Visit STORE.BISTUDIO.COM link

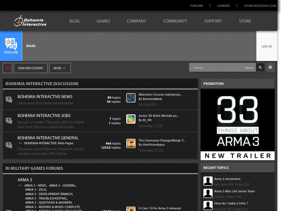tap(260, 6)
